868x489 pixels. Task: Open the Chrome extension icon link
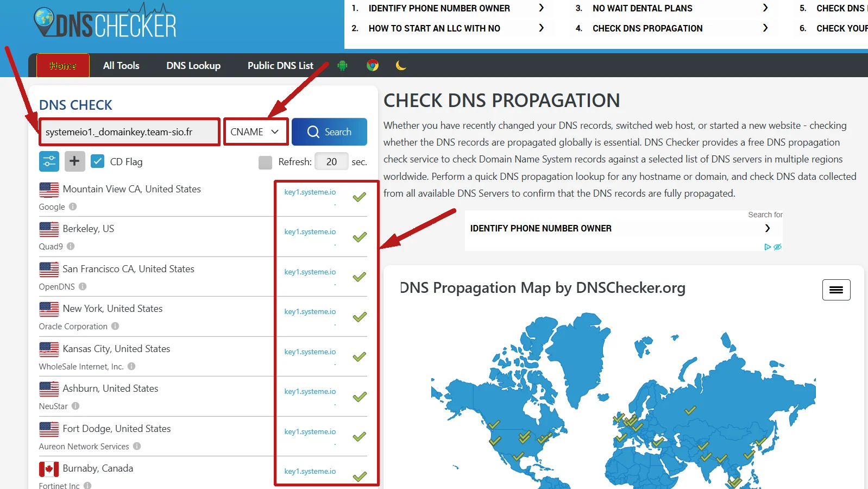tap(372, 66)
